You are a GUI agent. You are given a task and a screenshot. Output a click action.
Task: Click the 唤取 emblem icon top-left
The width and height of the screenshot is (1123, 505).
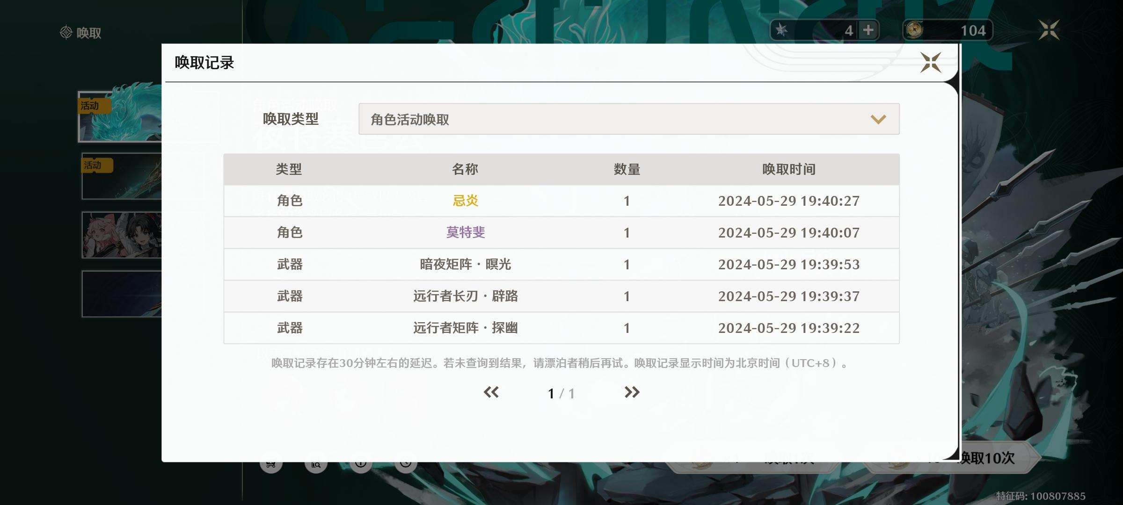(66, 33)
